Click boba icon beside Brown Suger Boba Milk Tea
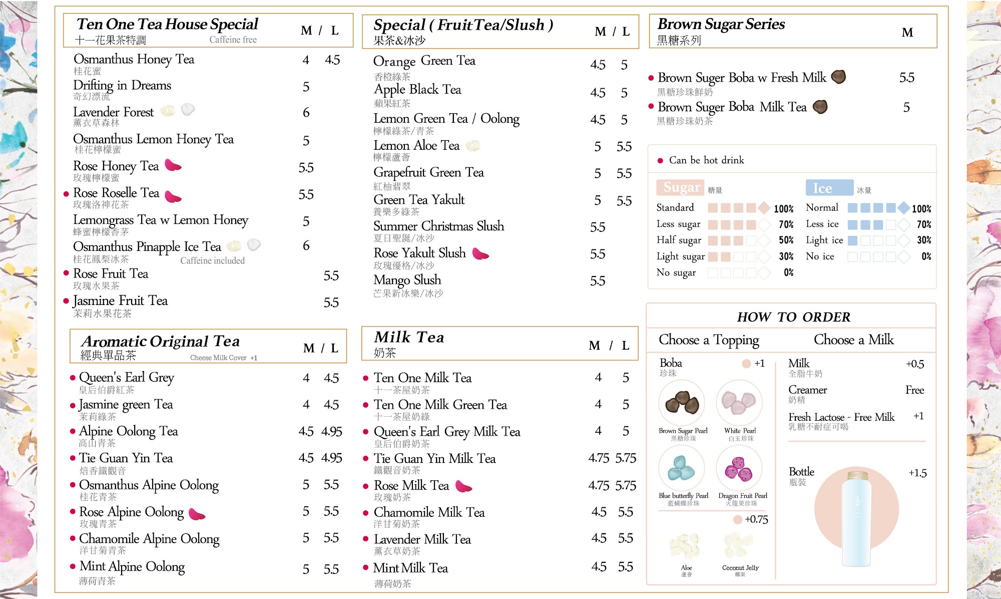Screen dimensions: 1001x599 [820, 107]
